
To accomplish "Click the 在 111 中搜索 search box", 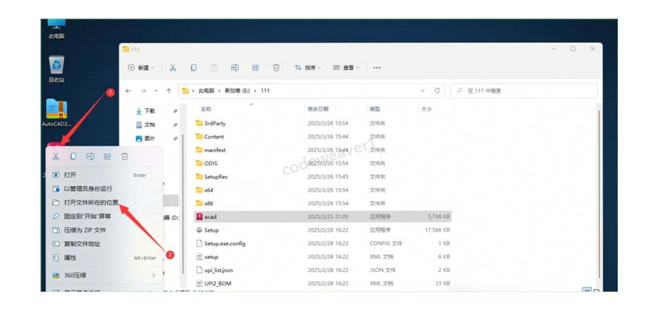I will pyautogui.click(x=523, y=91).
